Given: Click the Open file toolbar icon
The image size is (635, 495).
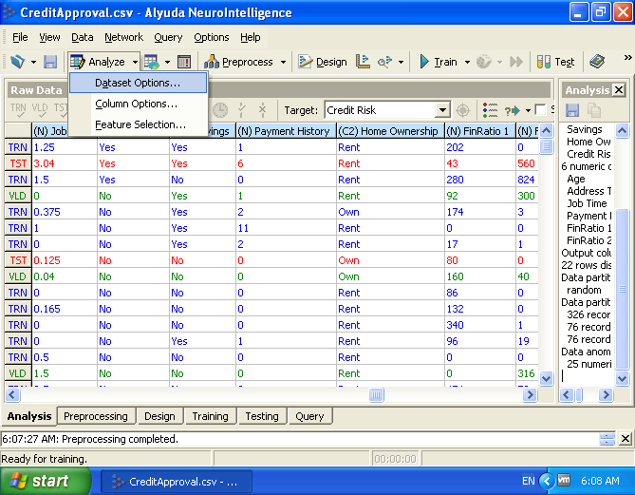Looking at the screenshot, I should [x=17, y=62].
